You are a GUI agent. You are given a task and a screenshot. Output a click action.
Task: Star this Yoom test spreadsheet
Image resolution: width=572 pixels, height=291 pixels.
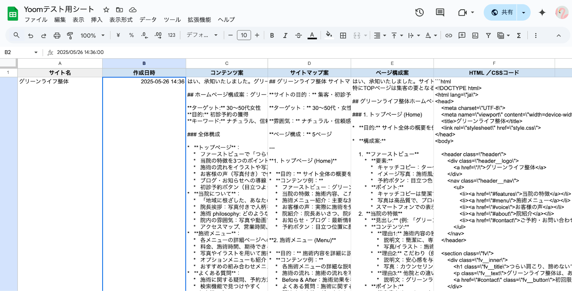tap(106, 10)
